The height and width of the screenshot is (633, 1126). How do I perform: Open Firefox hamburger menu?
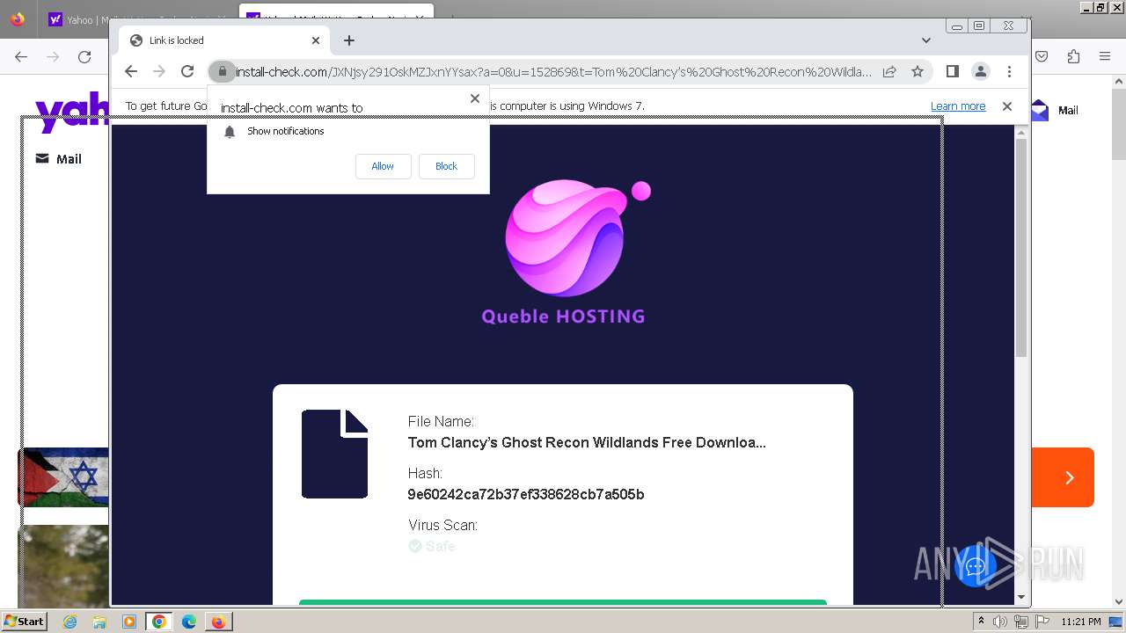(1105, 56)
